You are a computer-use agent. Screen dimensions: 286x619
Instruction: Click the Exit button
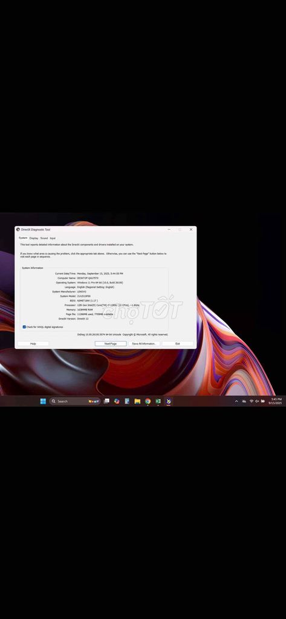click(x=178, y=344)
